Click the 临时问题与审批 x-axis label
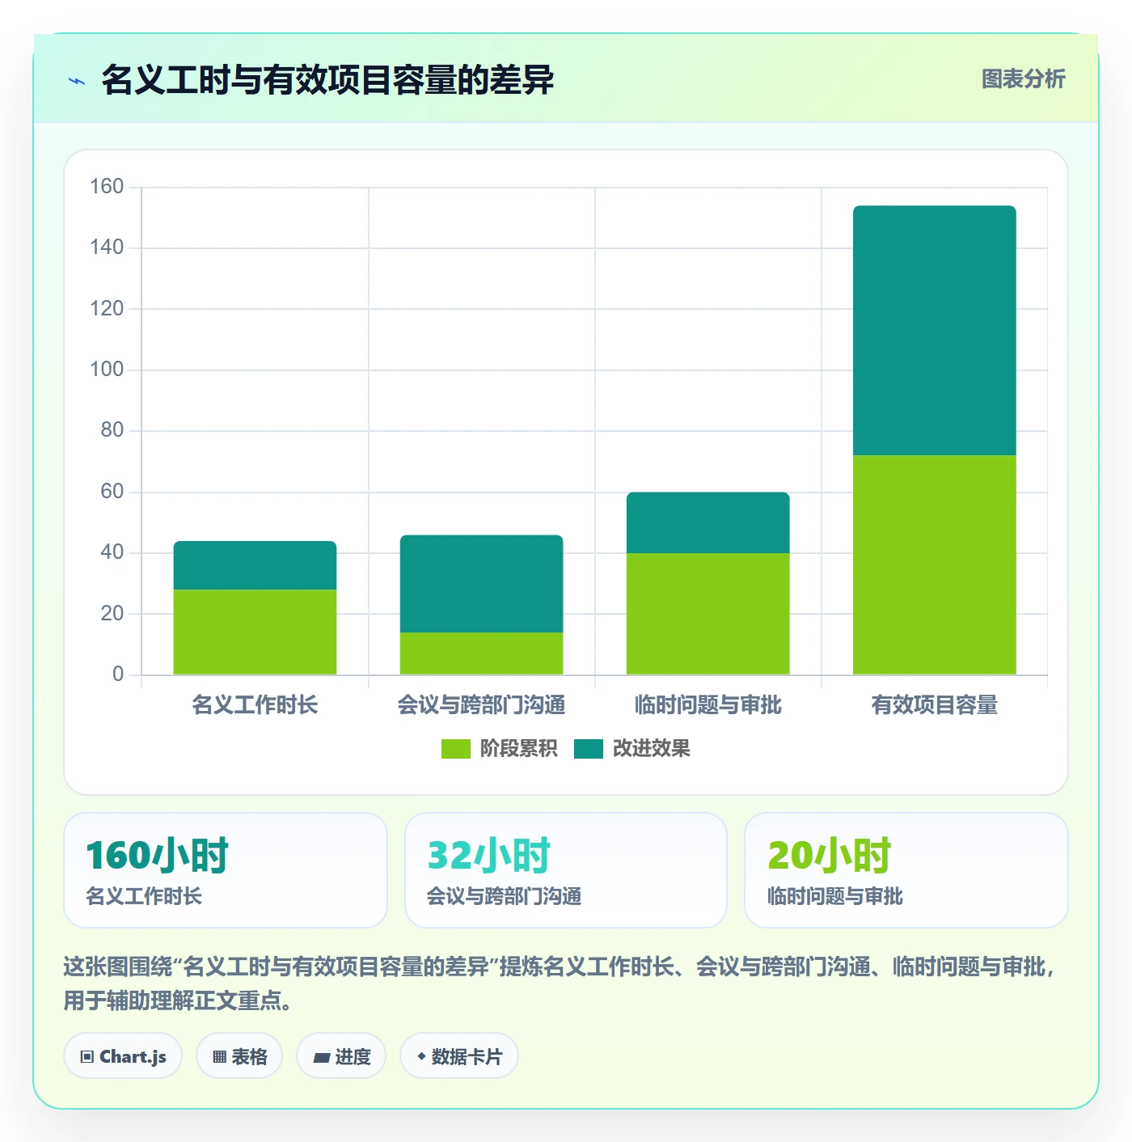The width and height of the screenshot is (1132, 1142). [x=708, y=705]
